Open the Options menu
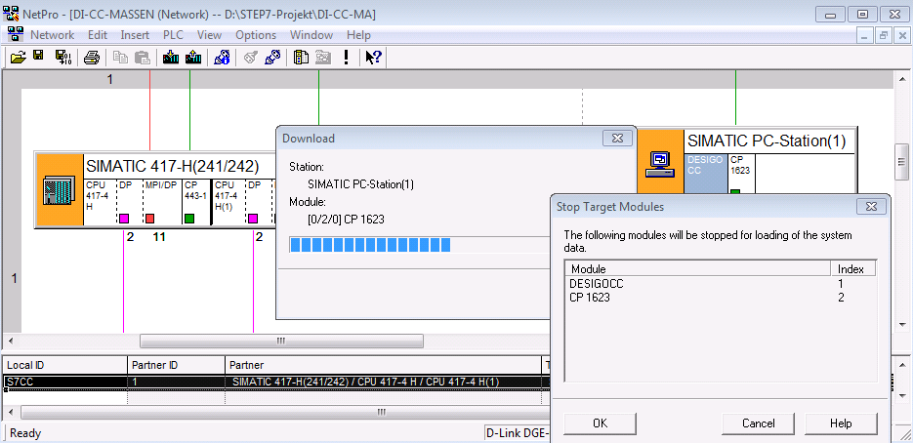Viewport: 913px width, 443px height. [x=256, y=35]
